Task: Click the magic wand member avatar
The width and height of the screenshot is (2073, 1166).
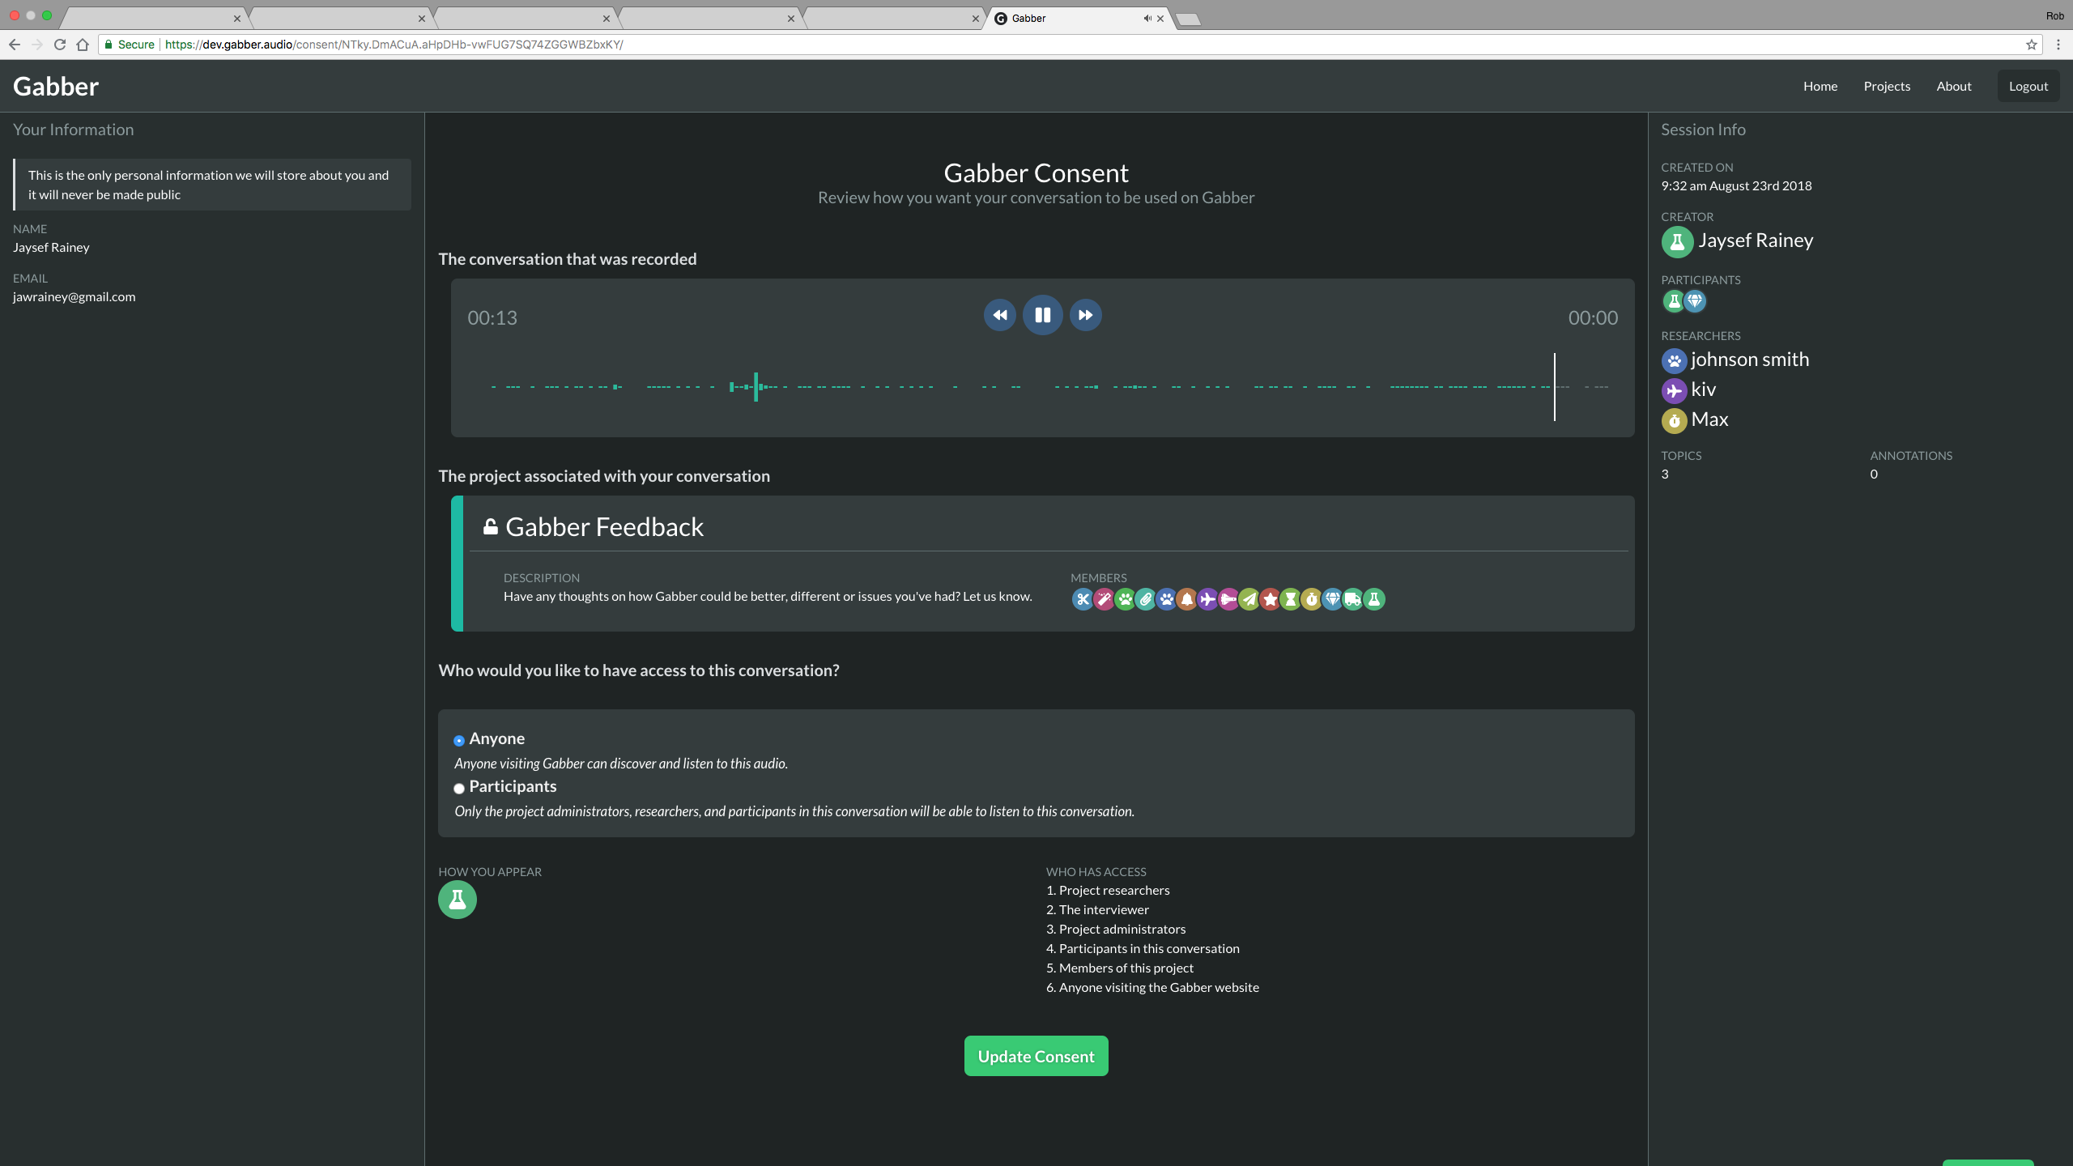Action: point(1104,599)
